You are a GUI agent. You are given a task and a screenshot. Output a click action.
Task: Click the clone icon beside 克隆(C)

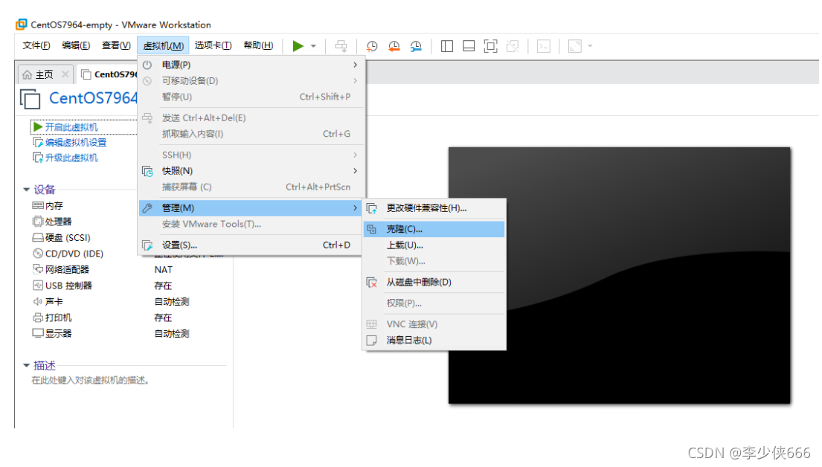click(x=372, y=229)
